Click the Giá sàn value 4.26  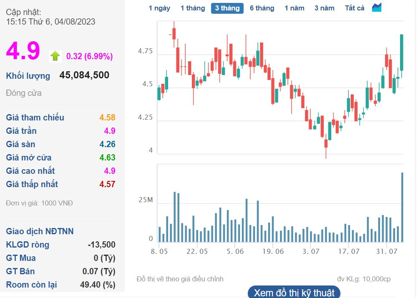[107, 144]
